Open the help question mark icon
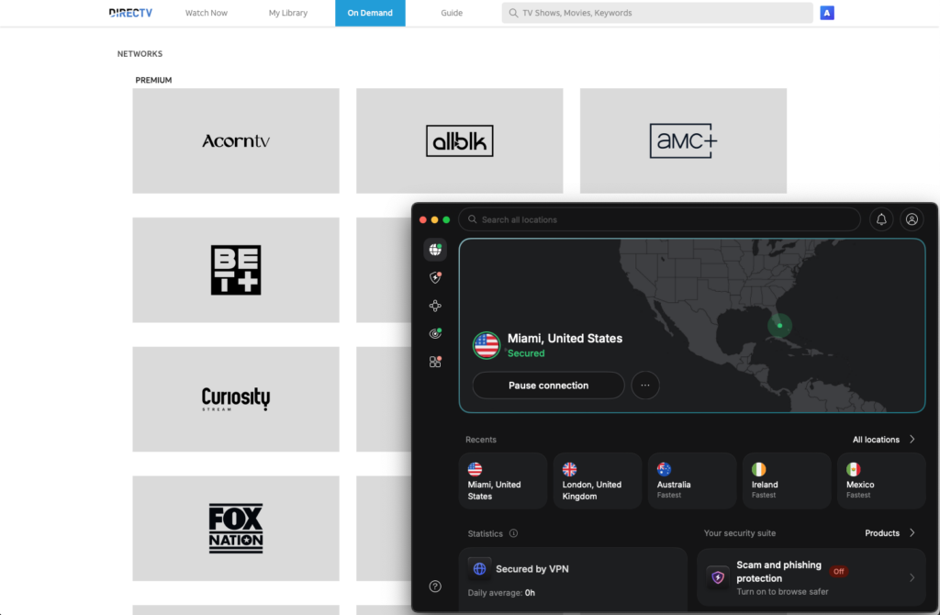 [435, 587]
